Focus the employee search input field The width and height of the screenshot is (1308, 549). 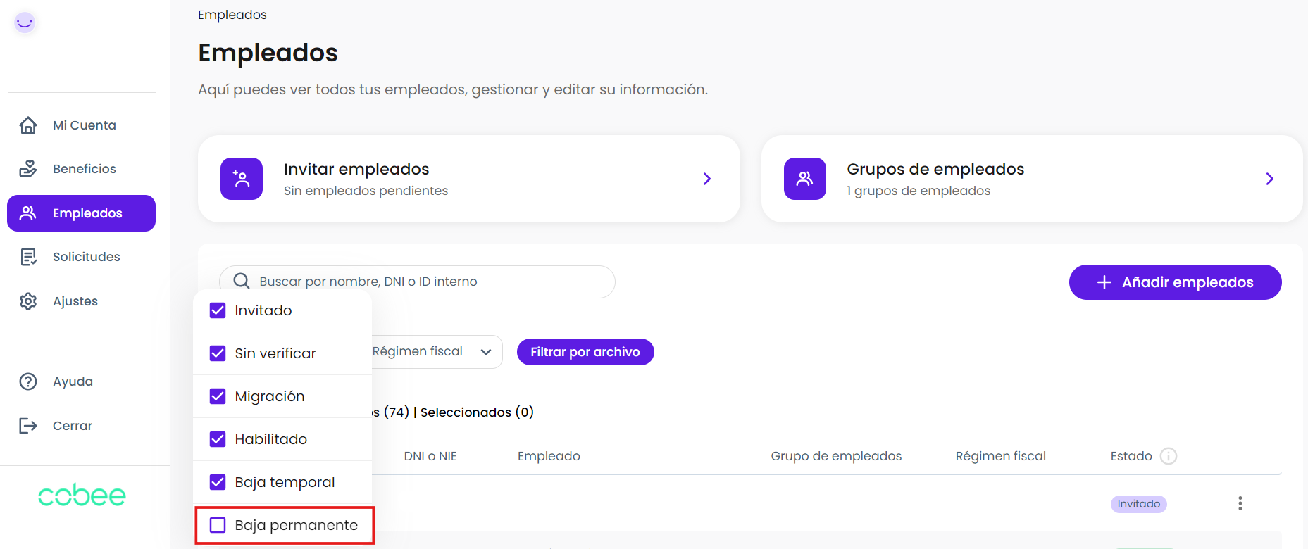[x=430, y=282]
